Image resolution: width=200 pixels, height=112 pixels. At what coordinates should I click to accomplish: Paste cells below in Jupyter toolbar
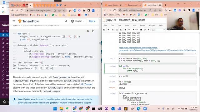(121, 30)
